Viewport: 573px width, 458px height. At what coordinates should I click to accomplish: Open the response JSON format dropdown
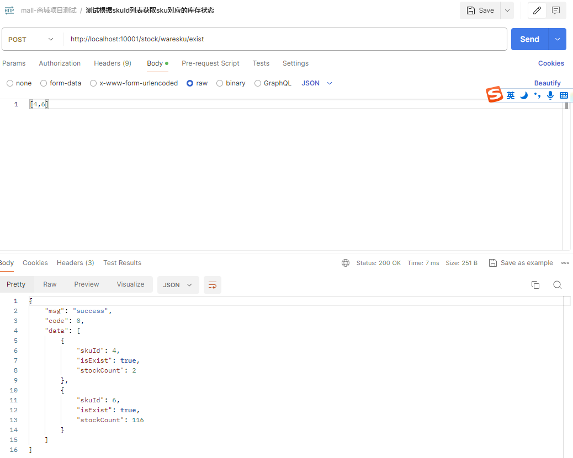click(x=178, y=285)
